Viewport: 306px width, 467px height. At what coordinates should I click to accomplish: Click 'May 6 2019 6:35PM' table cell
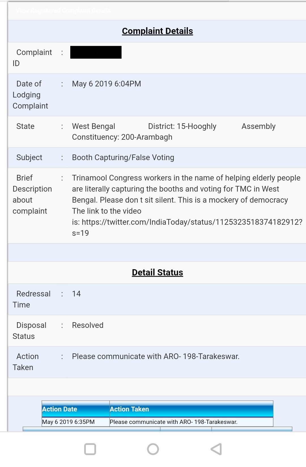68,422
